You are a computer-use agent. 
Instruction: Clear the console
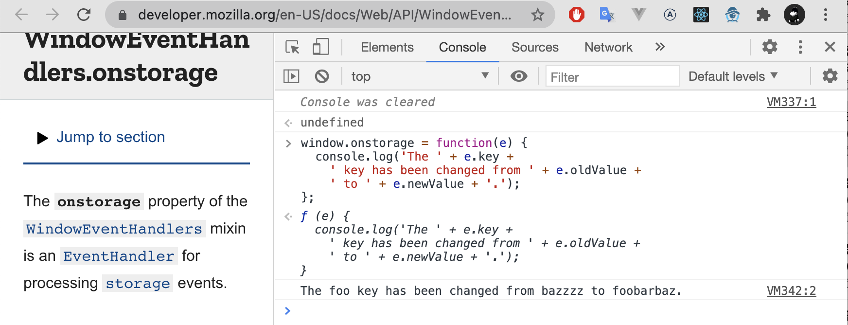(322, 76)
